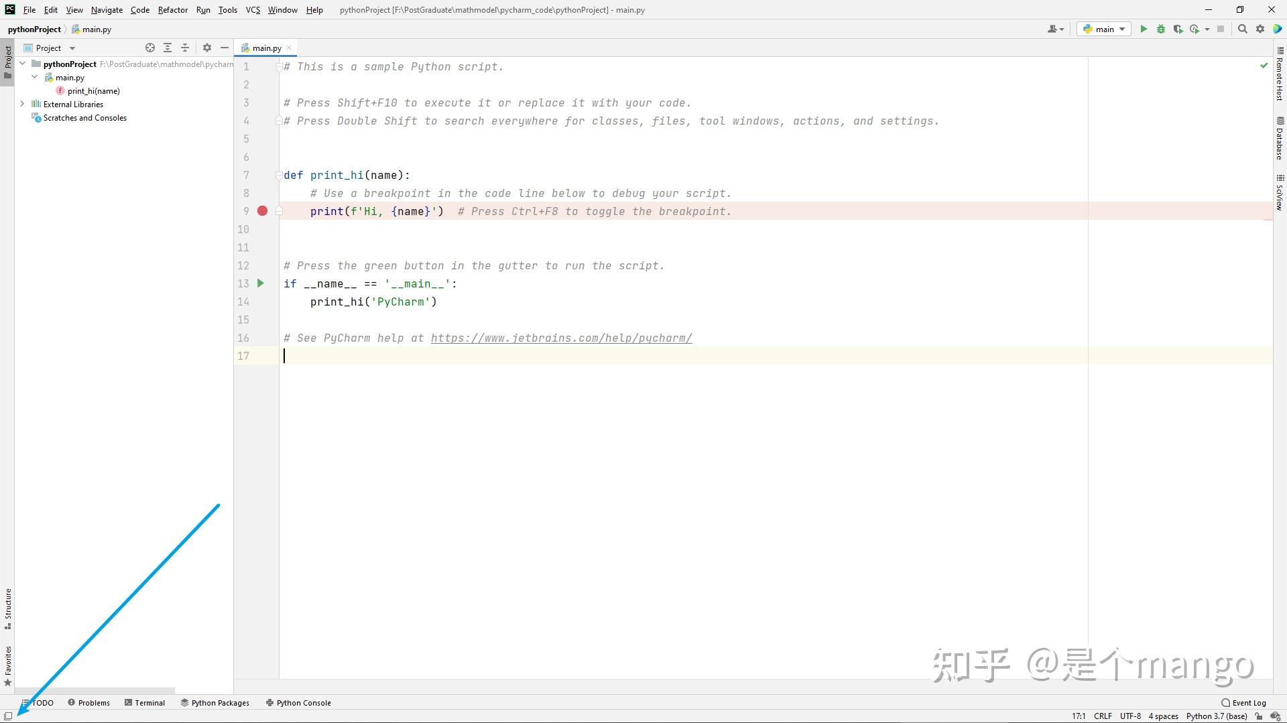The height and width of the screenshot is (723, 1287).
Task: Open the PyCharm help link
Action: click(x=561, y=338)
